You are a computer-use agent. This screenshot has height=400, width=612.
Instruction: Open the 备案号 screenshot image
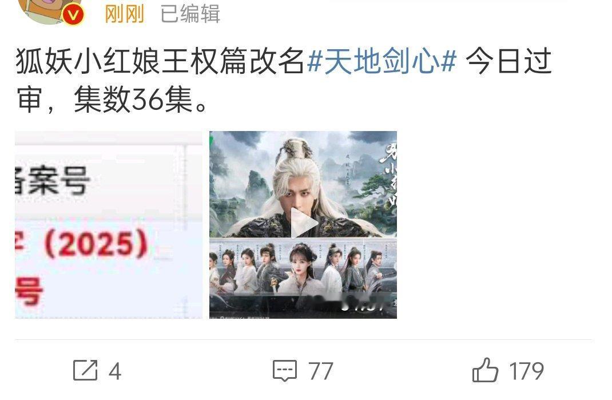pyautogui.click(x=109, y=225)
